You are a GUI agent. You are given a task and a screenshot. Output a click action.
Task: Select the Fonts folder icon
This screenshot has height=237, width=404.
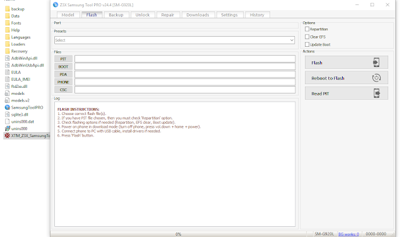8,23
